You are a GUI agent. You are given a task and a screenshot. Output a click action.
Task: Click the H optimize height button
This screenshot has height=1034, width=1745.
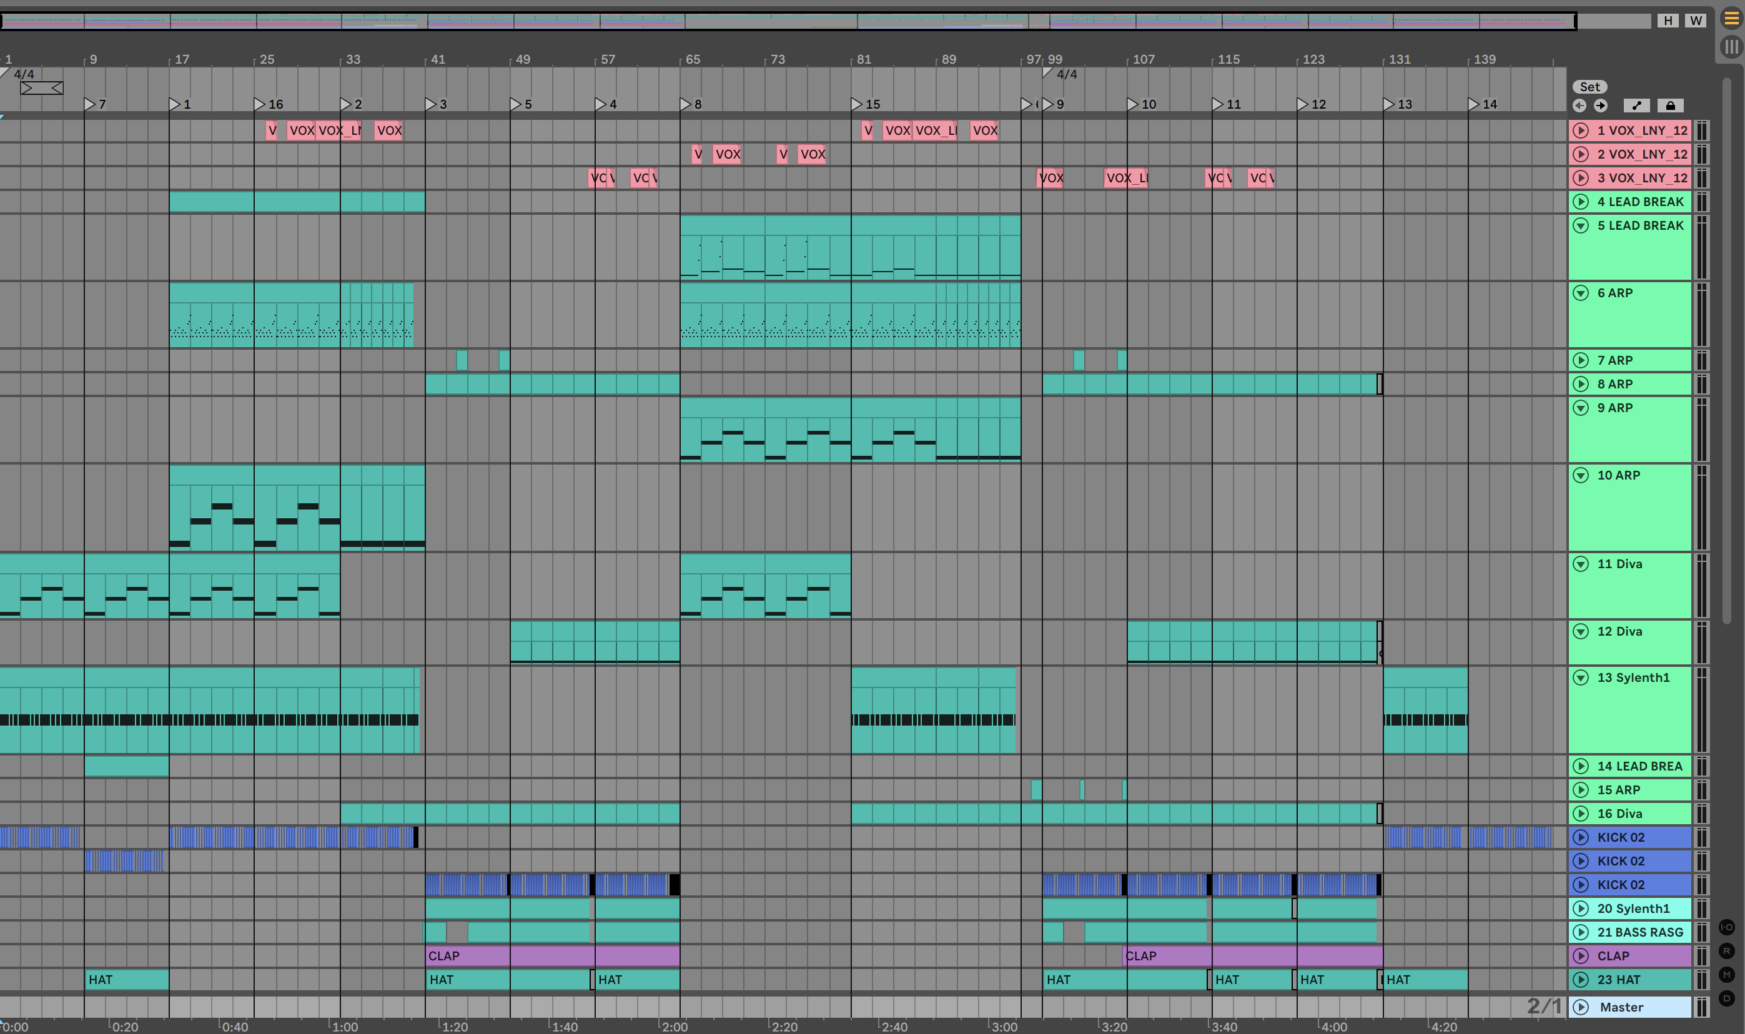(1668, 20)
